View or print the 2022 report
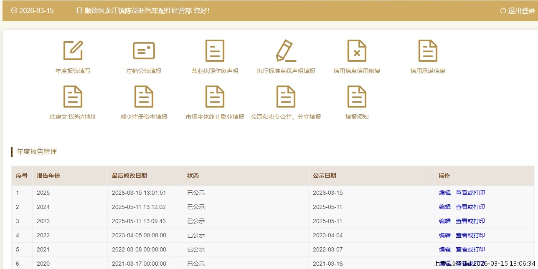 [470, 235]
